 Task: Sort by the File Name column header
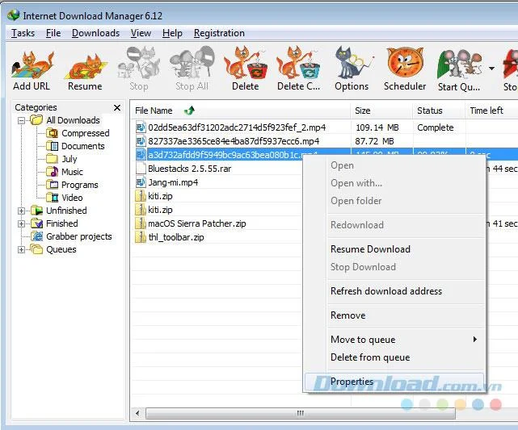241,111
